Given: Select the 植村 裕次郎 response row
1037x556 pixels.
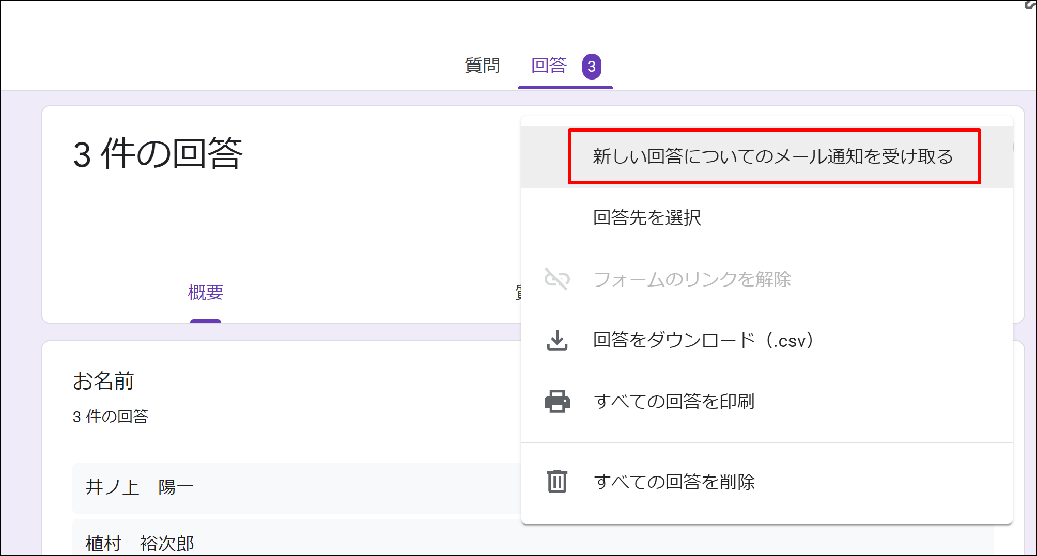Looking at the screenshot, I should pos(140,543).
